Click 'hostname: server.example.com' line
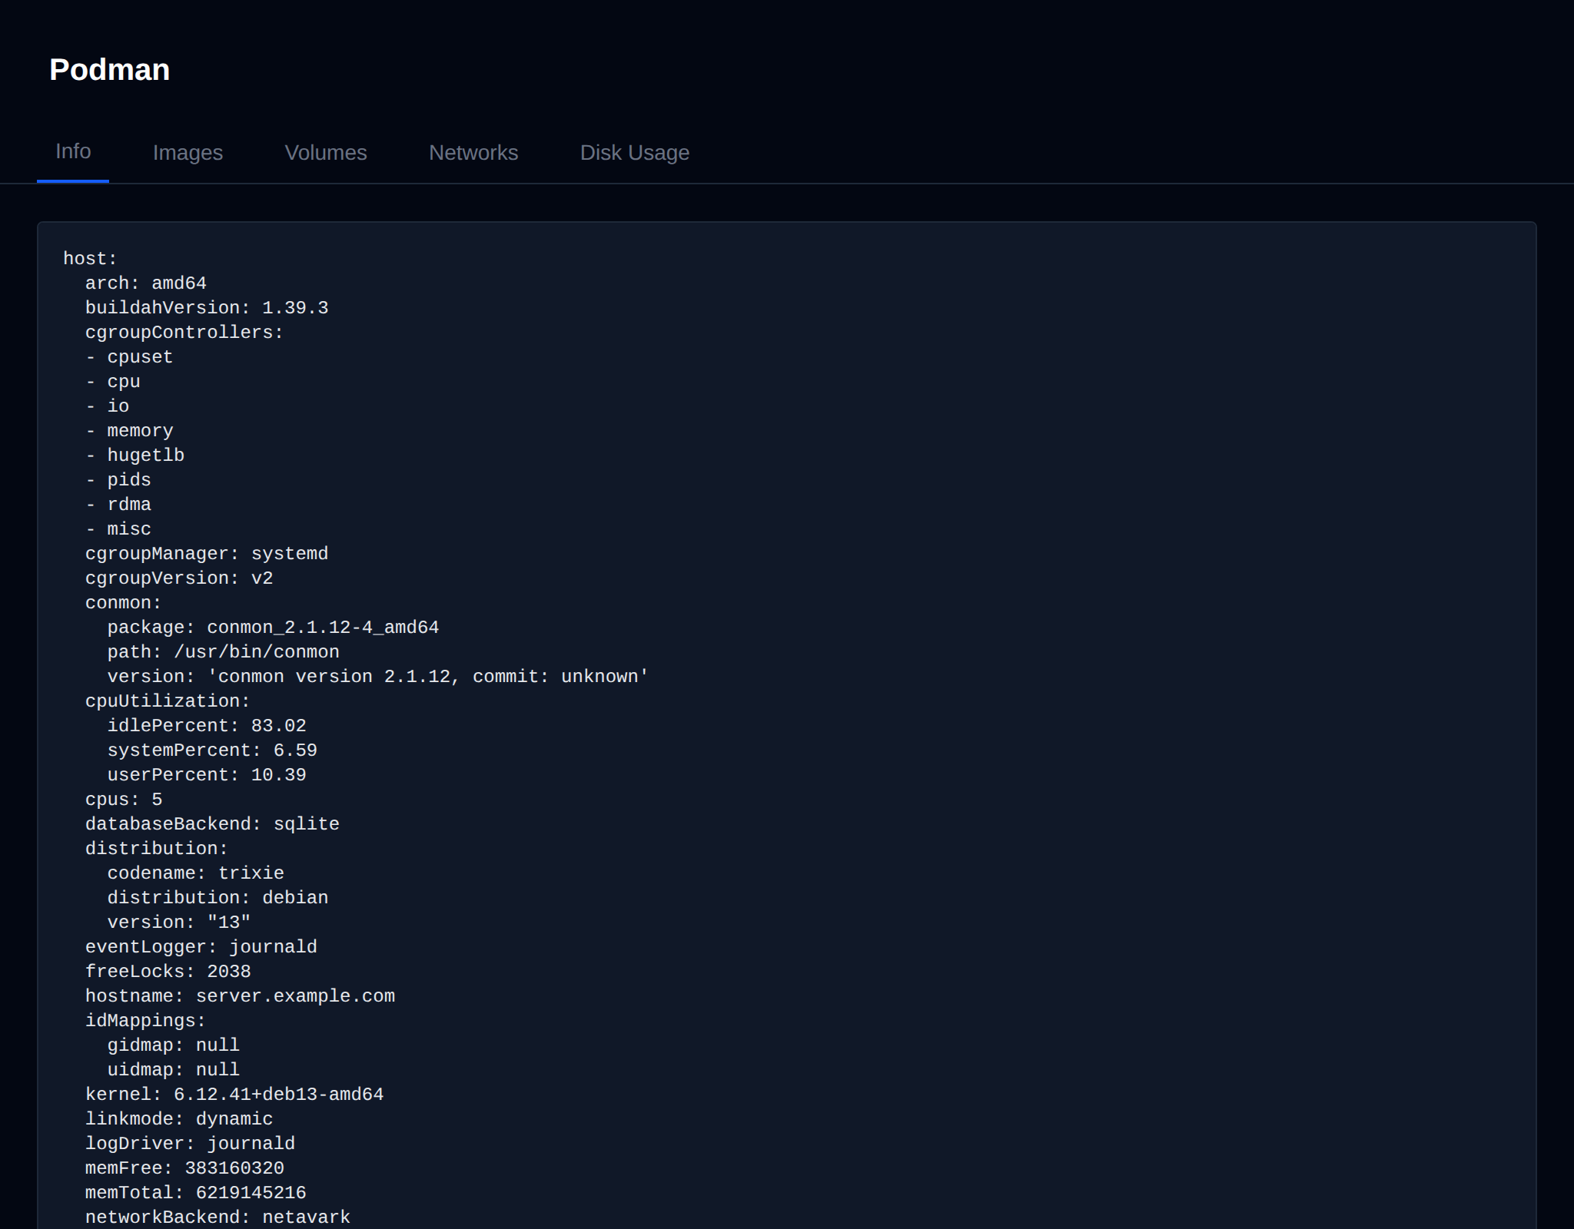 click(241, 996)
